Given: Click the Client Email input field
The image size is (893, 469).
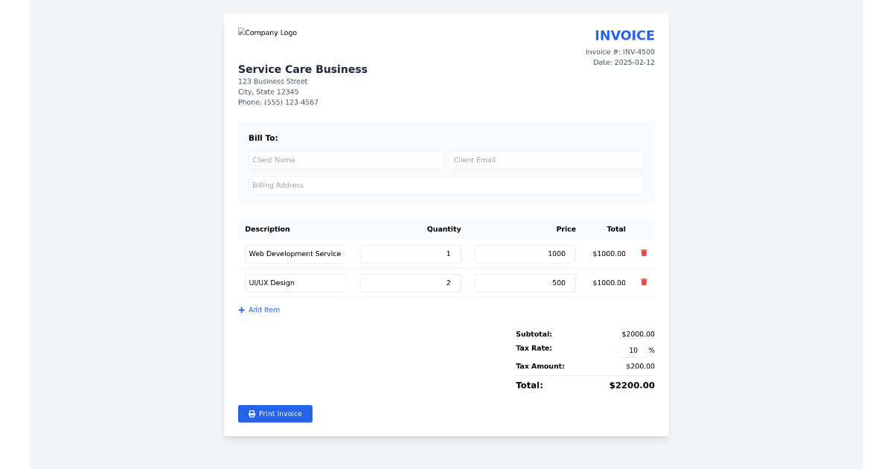Looking at the screenshot, I should coord(546,160).
